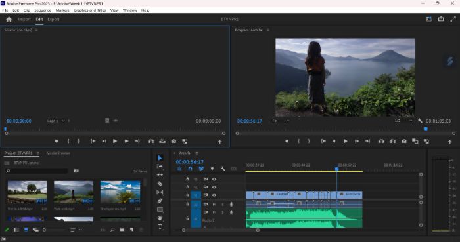Select the Type tool
Screen dimensions: 460x242
click(160, 227)
